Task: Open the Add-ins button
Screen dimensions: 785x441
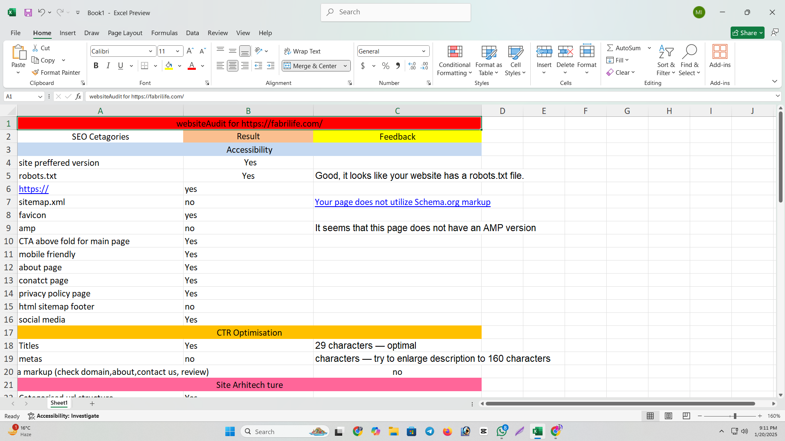Action: pos(720,56)
